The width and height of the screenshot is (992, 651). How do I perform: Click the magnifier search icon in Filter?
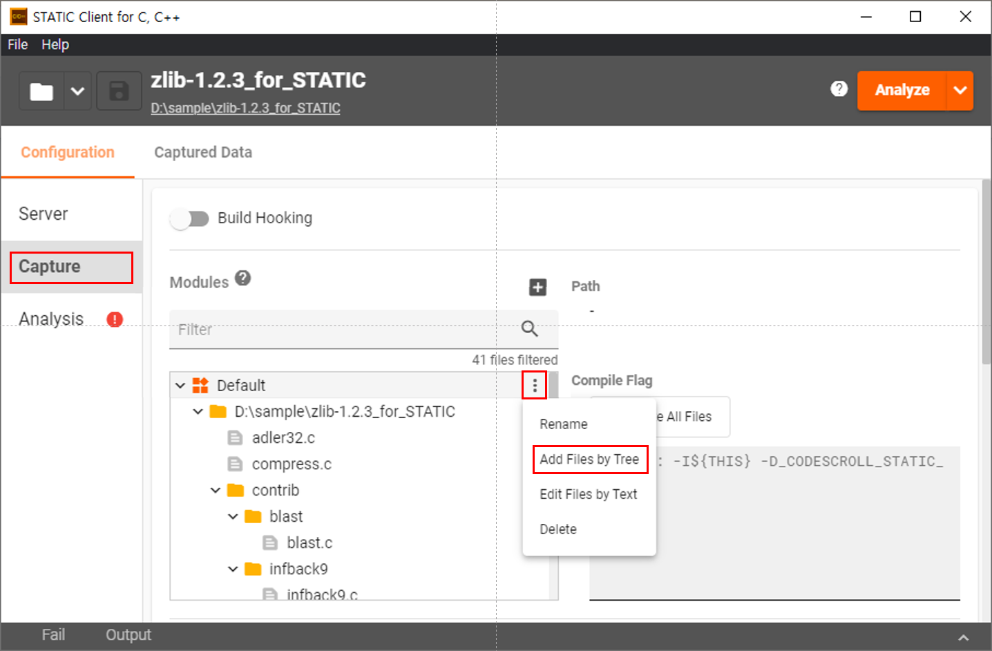coord(530,328)
